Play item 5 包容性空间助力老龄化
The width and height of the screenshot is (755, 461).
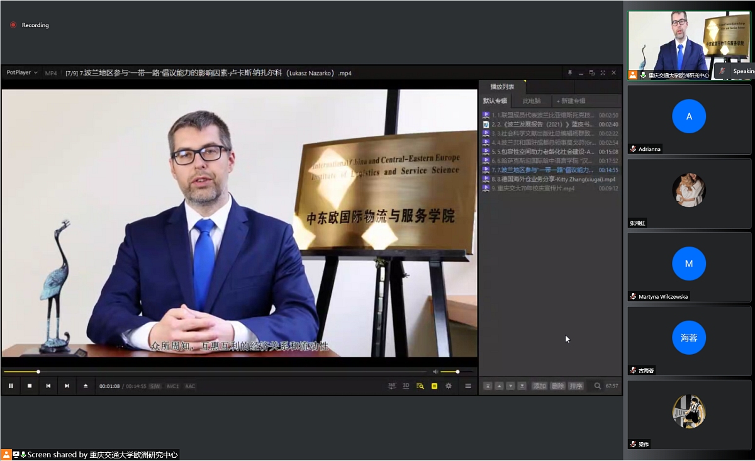click(551, 152)
